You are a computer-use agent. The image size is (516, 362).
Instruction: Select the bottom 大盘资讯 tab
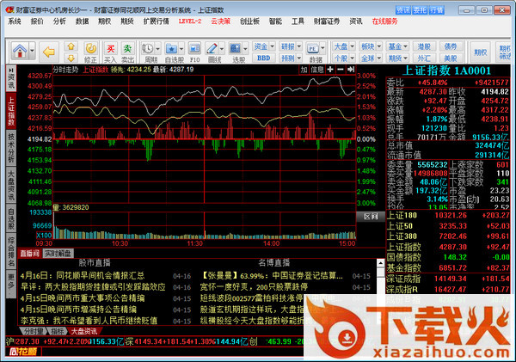tap(84, 331)
